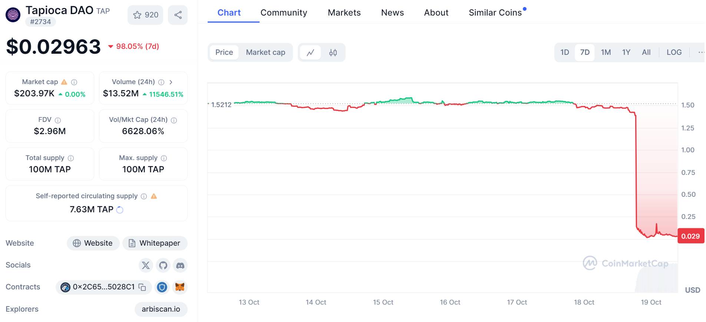Open Vol/Mkt Cap (24h) info icon
The width and height of the screenshot is (706, 322).
point(174,120)
